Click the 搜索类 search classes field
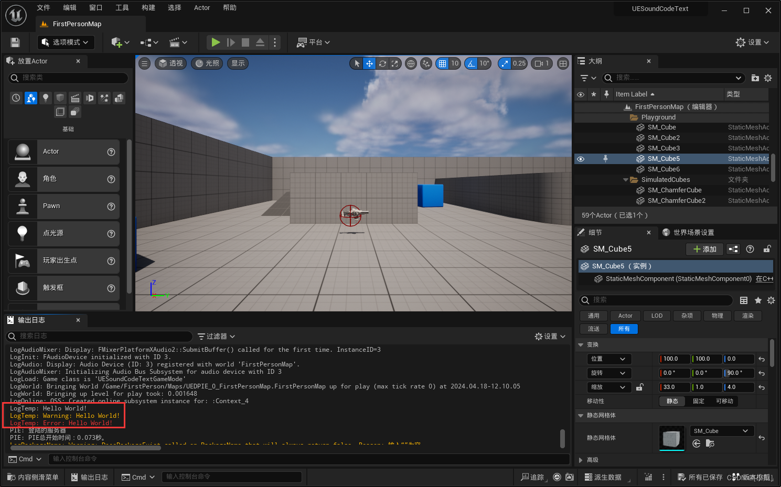Viewport: 781px width, 487px height. tap(68, 78)
